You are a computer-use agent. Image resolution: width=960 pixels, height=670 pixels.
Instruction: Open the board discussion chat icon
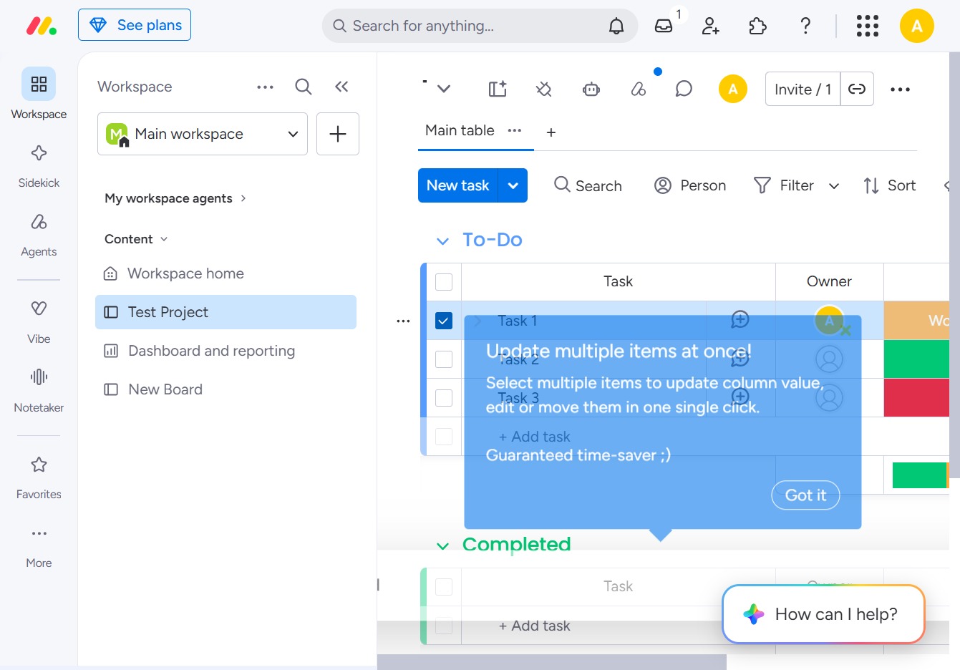tap(684, 89)
